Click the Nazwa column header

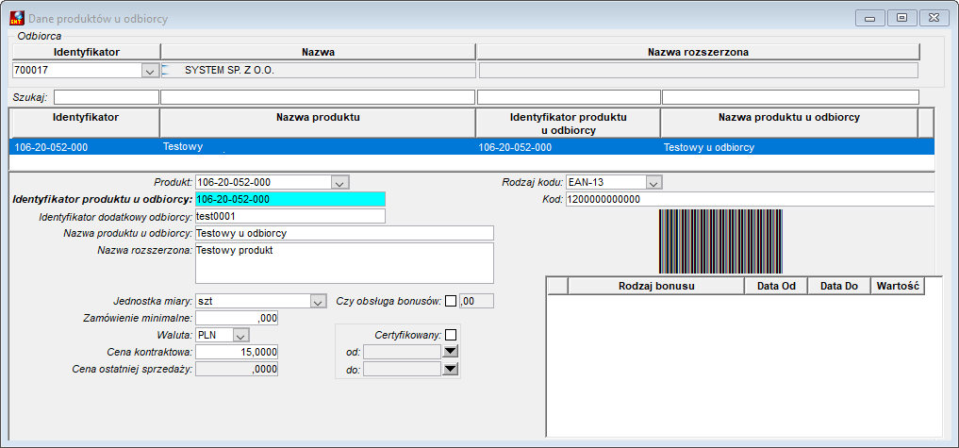tap(318, 52)
